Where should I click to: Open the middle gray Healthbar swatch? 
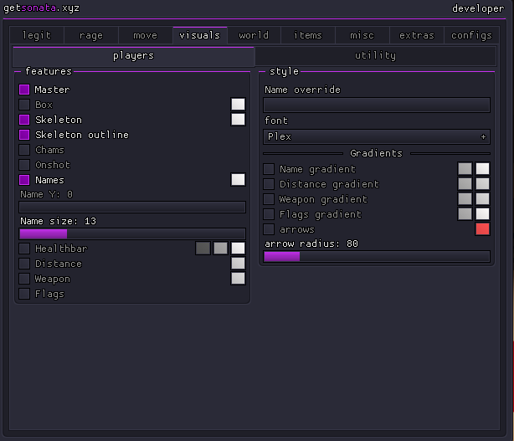[220, 249]
